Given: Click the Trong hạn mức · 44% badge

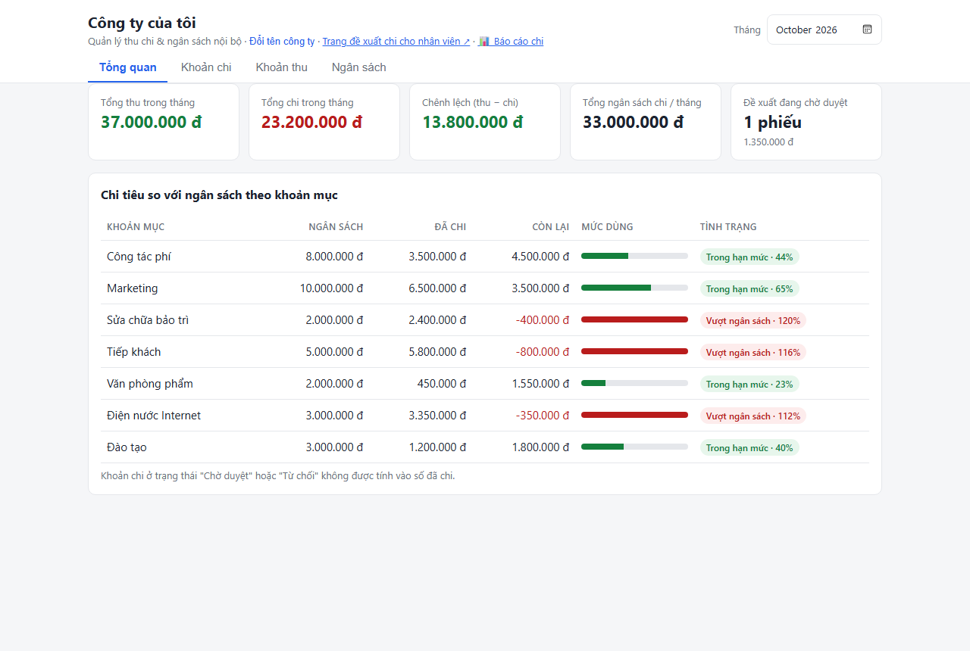Looking at the screenshot, I should (x=749, y=257).
